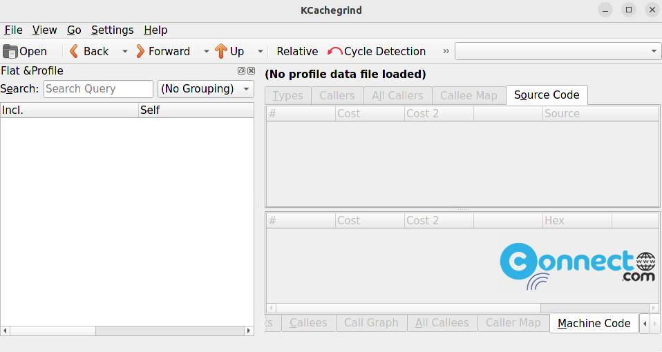Switch to the Callees tab

[308, 323]
